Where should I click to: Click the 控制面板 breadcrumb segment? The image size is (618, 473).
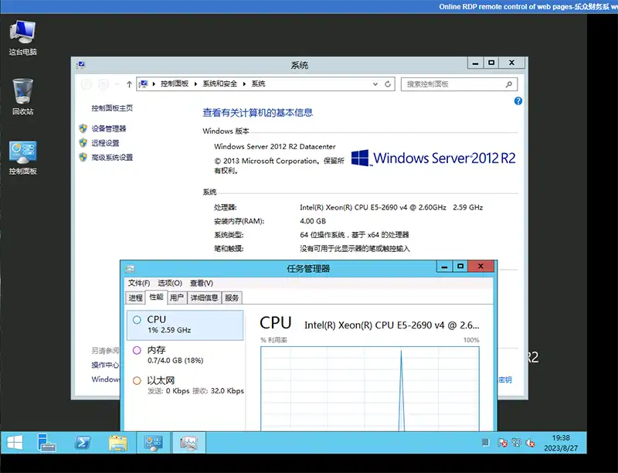point(175,84)
